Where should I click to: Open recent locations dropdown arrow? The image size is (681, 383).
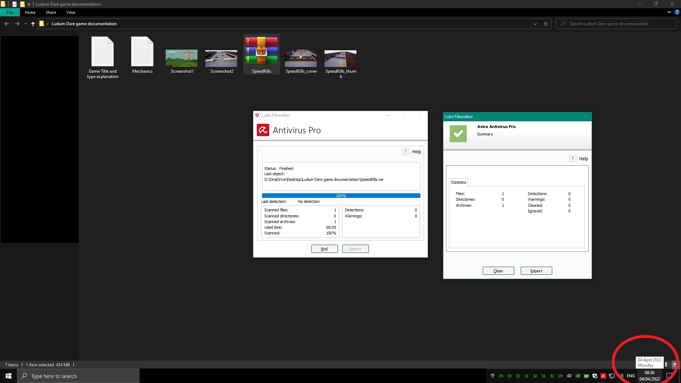[26, 24]
